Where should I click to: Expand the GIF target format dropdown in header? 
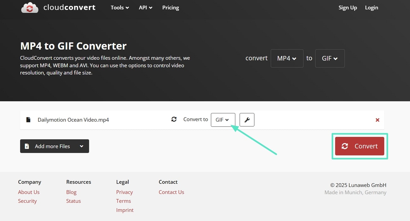point(330,58)
